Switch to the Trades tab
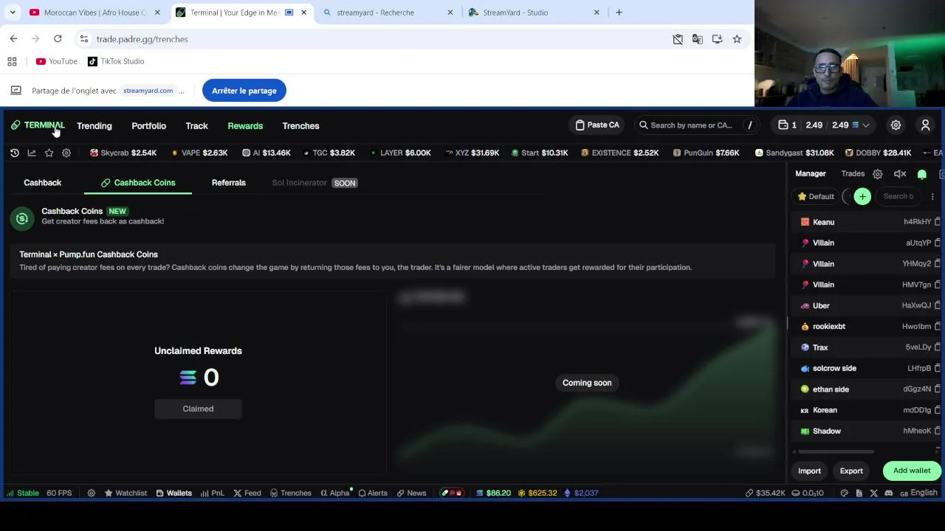 (853, 174)
